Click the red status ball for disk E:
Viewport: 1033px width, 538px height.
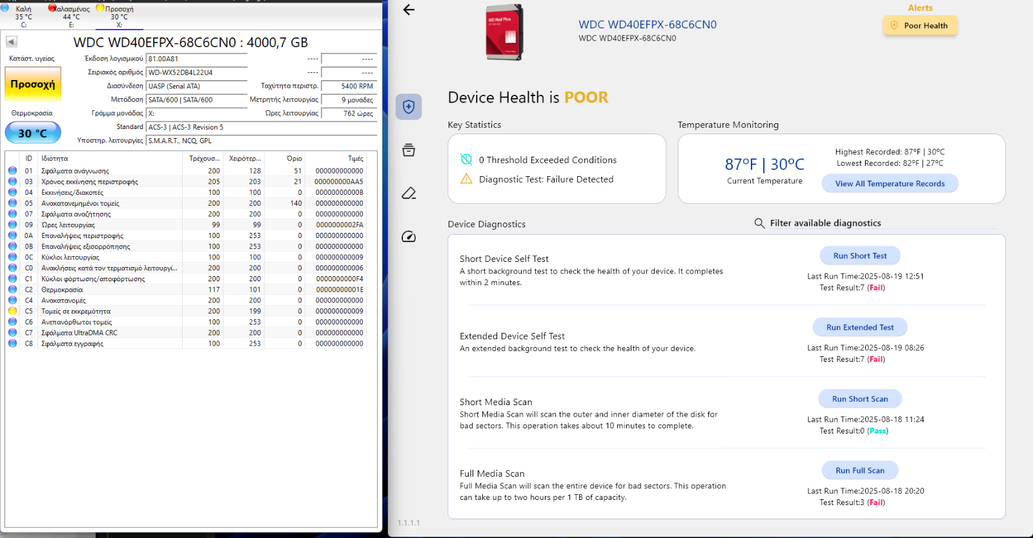(52, 8)
